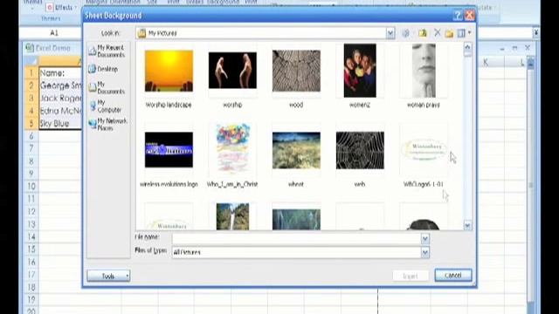The width and height of the screenshot is (559, 314).
Task: Select the wood picture thumbnail
Action: (x=296, y=71)
